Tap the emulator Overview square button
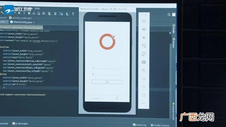Image resolution: width=226 pixels, height=127 pixels. (144, 95)
